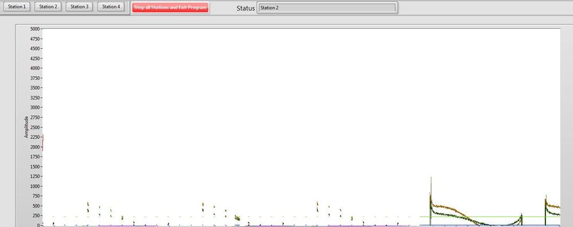This screenshot has height=227, width=573.
Task: Click the first spike cluster near 500
Action: (x=88, y=206)
